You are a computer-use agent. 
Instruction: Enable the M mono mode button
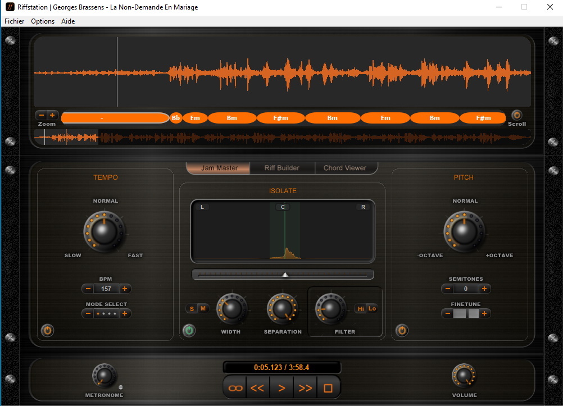coord(203,308)
